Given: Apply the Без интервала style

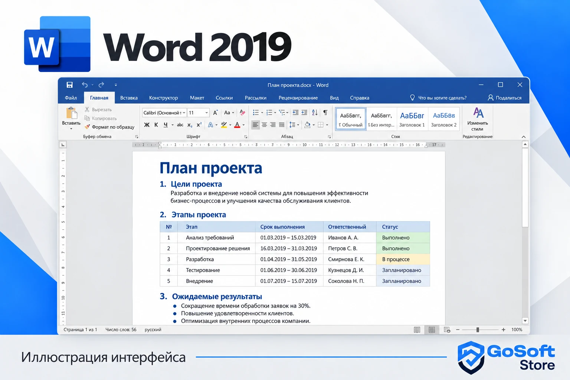Looking at the screenshot, I should [x=381, y=119].
